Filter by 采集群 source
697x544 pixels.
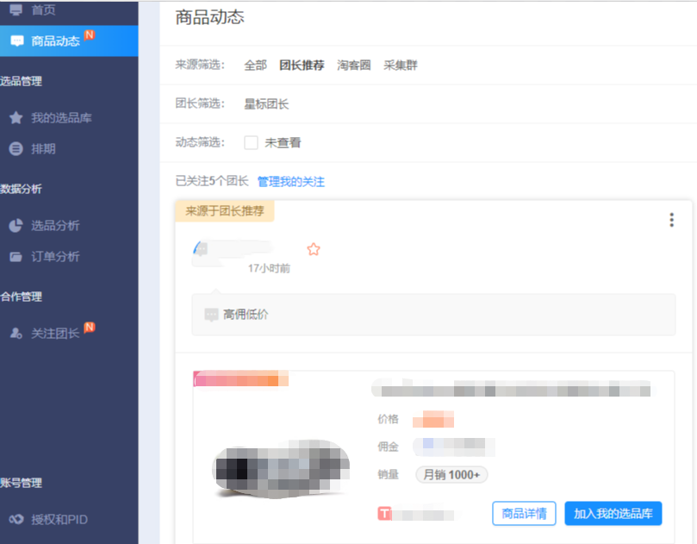[401, 65]
